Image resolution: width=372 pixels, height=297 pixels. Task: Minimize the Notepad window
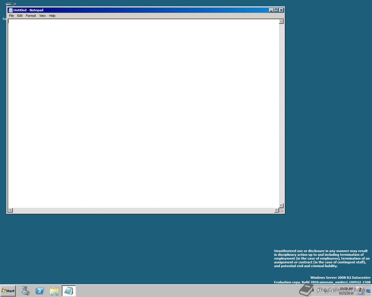point(271,10)
